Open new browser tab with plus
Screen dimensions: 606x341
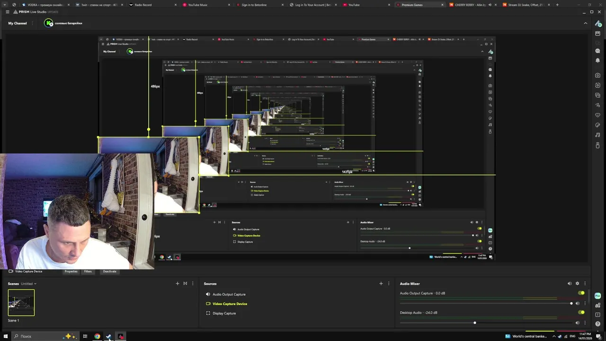pos(557,5)
